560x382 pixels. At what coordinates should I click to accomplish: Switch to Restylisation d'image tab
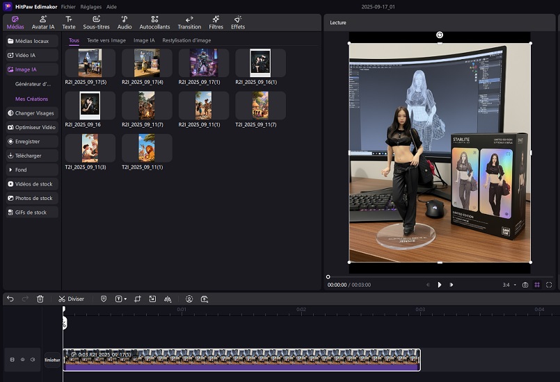(x=186, y=40)
